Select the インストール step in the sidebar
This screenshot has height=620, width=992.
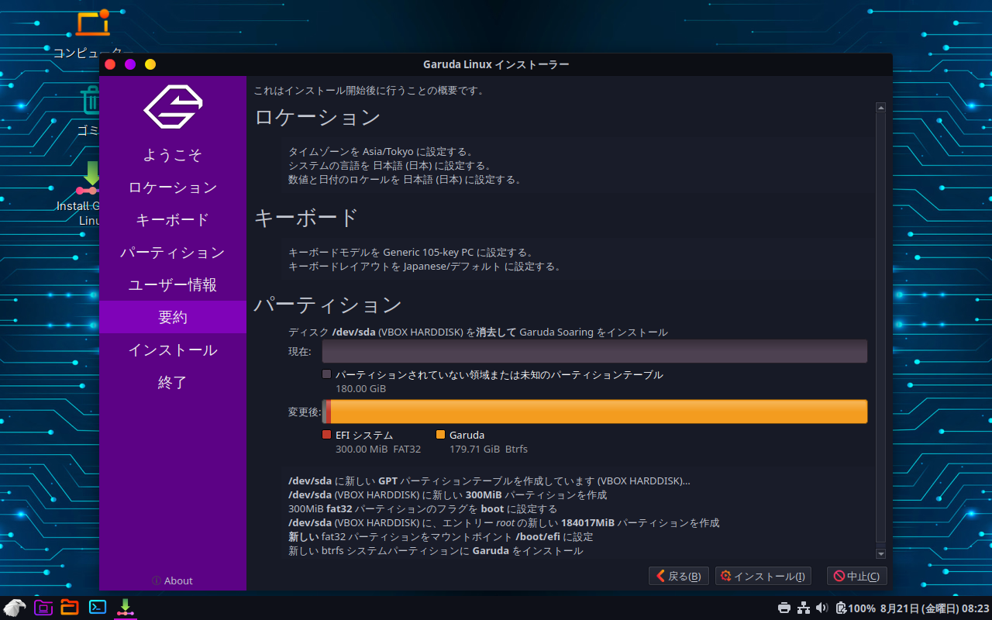pos(173,350)
